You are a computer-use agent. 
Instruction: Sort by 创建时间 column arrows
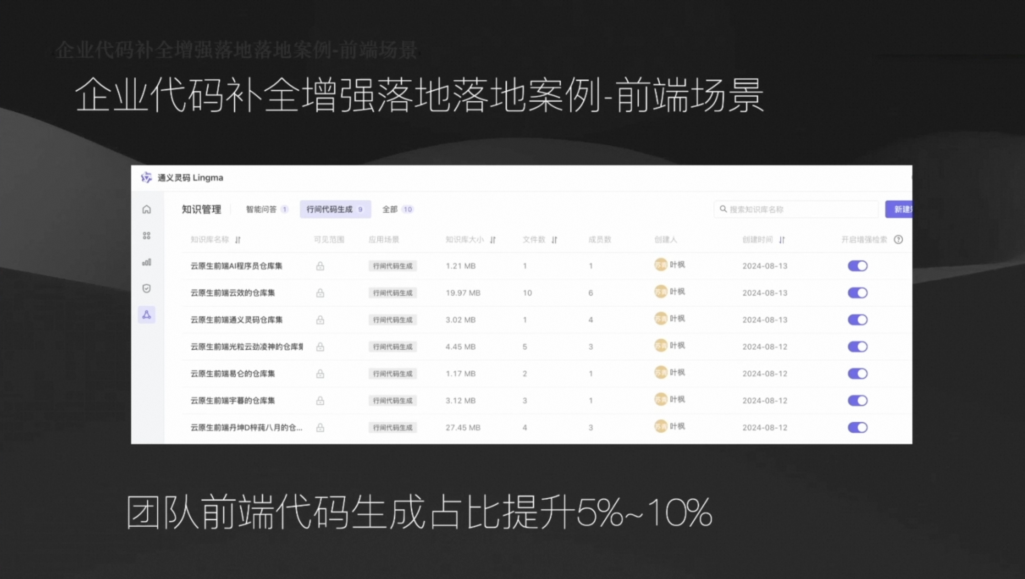(782, 240)
